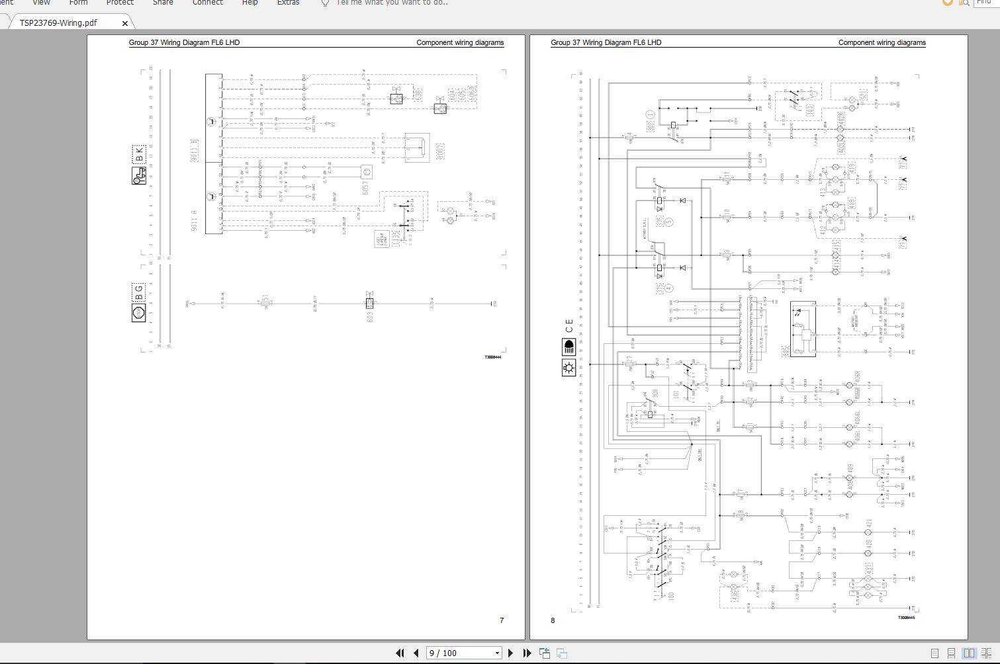Skip to the last page
The width and height of the screenshot is (1000, 664).
click(527, 653)
